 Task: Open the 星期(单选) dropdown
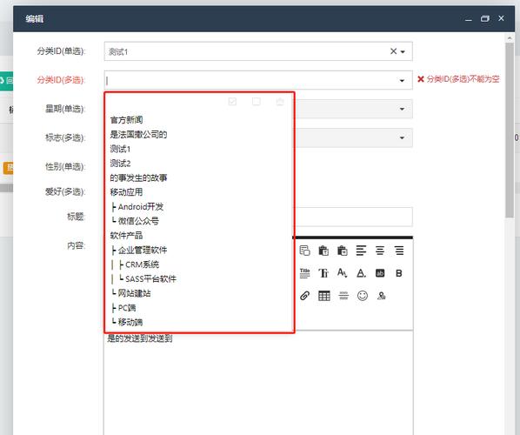[402, 109]
